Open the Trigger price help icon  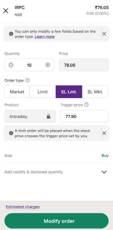(x=87, y=105)
